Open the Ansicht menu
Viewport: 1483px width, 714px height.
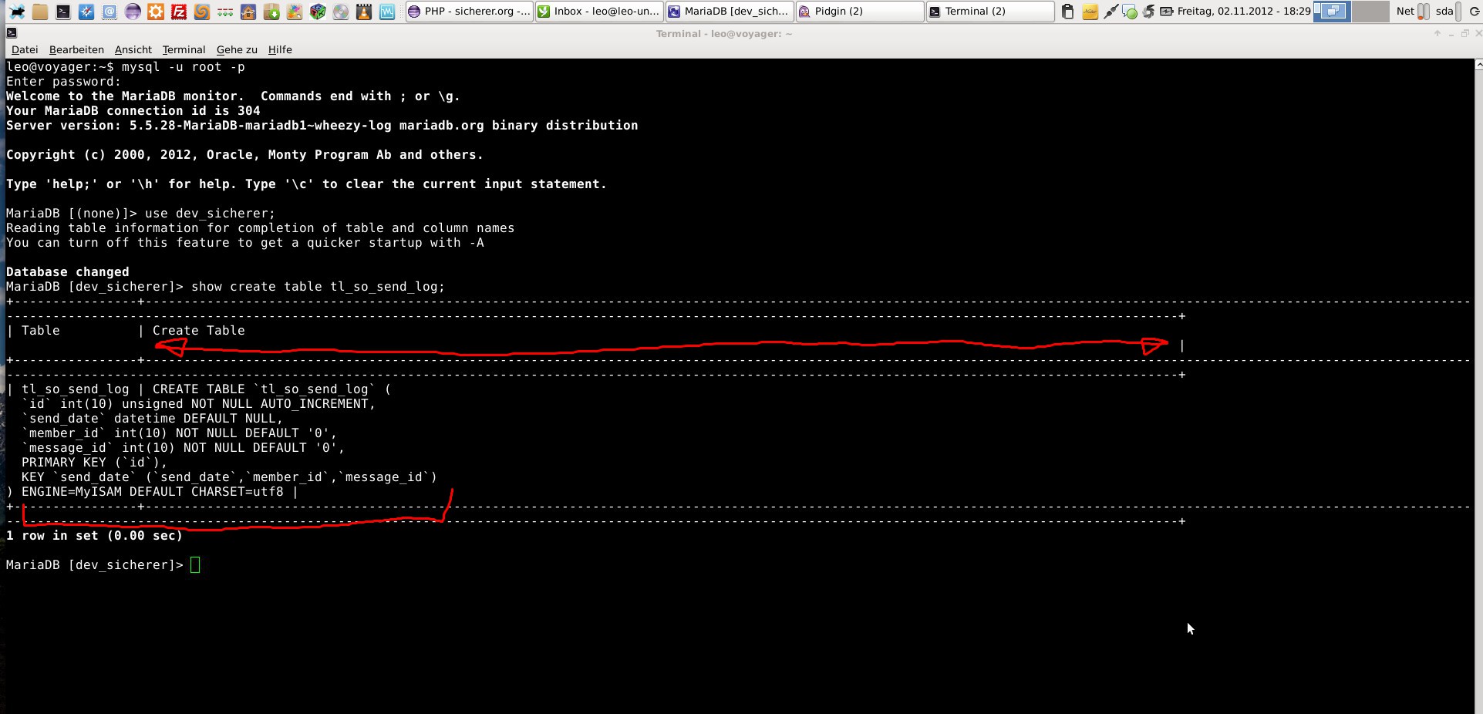(x=133, y=49)
